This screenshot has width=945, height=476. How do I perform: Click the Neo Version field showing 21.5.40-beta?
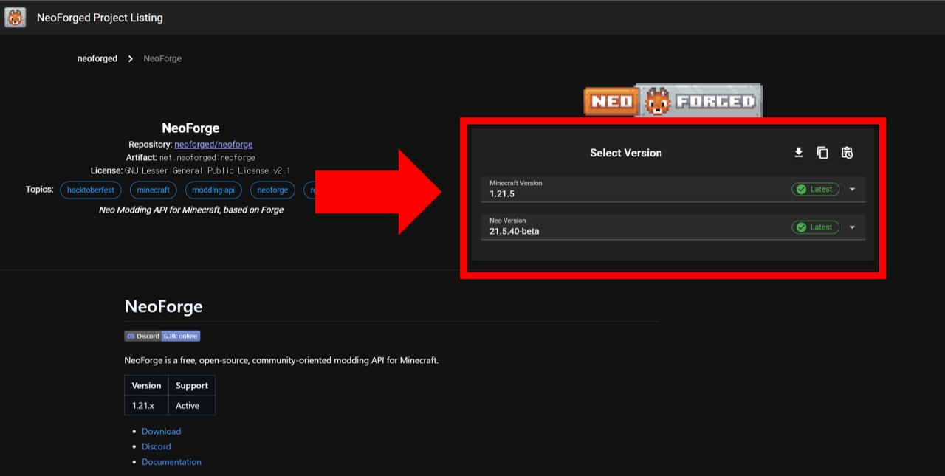coord(673,227)
